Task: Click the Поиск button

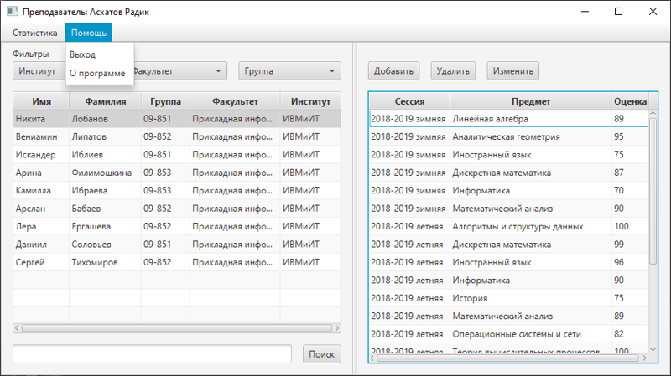Action: coord(321,354)
